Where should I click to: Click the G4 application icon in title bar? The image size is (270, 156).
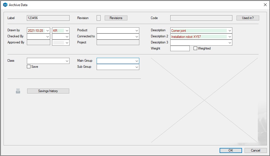pyautogui.click(x=5, y=5)
